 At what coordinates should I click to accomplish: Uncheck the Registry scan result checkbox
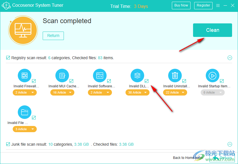8,58
